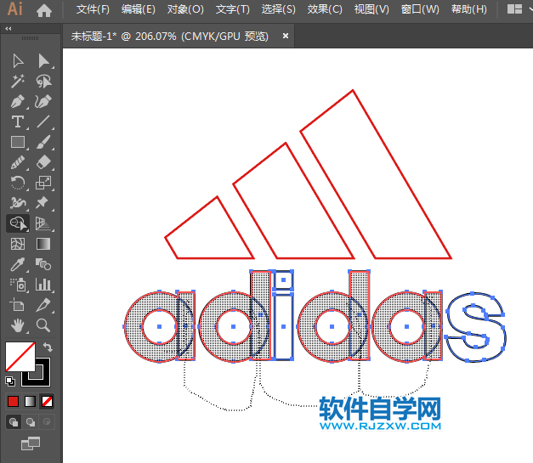533x463 pixels.
Task: Open the arrange documents layout switcher
Action: pos(514,9)
